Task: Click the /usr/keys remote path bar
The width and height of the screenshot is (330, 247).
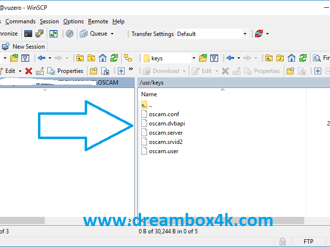Action: (x=234, y=83)
